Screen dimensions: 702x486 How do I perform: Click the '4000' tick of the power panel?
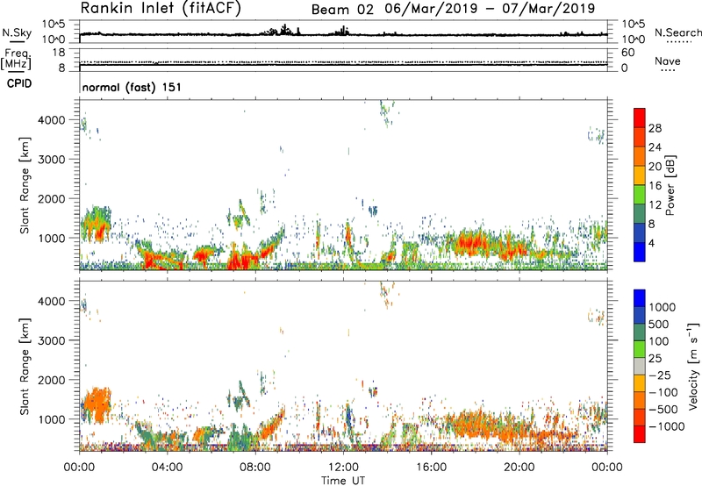point(52,120)
